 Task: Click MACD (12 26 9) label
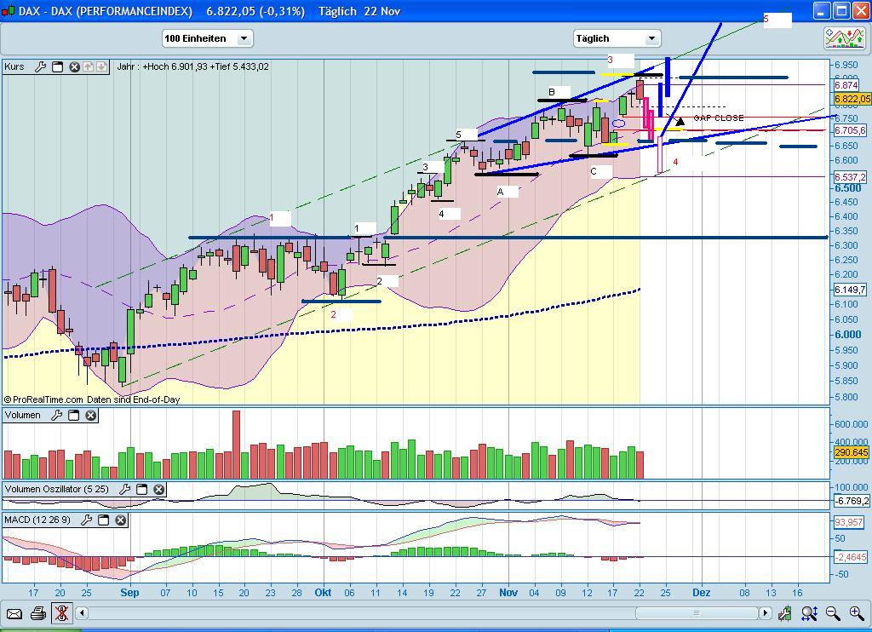point(37,520)
